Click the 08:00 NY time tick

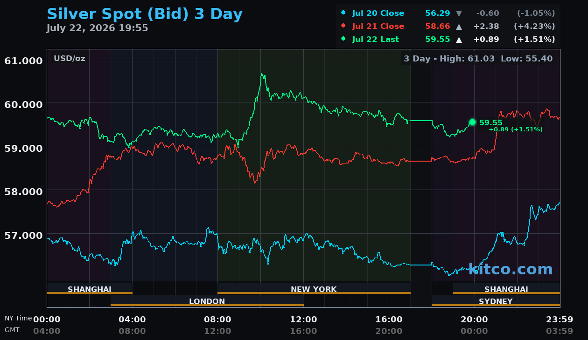(x=217, y=320)
